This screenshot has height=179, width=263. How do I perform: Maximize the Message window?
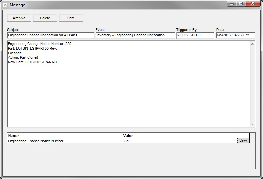point(241,4)
